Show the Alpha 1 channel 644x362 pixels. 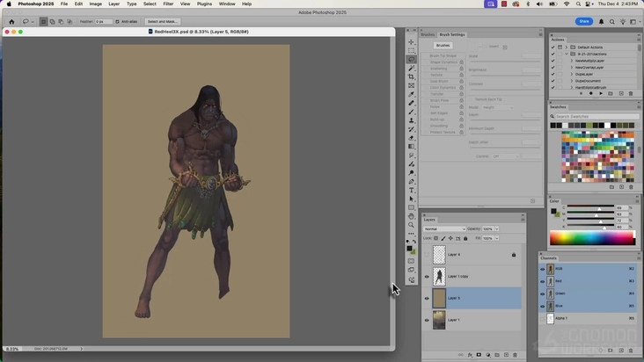(x=542, y=318)
